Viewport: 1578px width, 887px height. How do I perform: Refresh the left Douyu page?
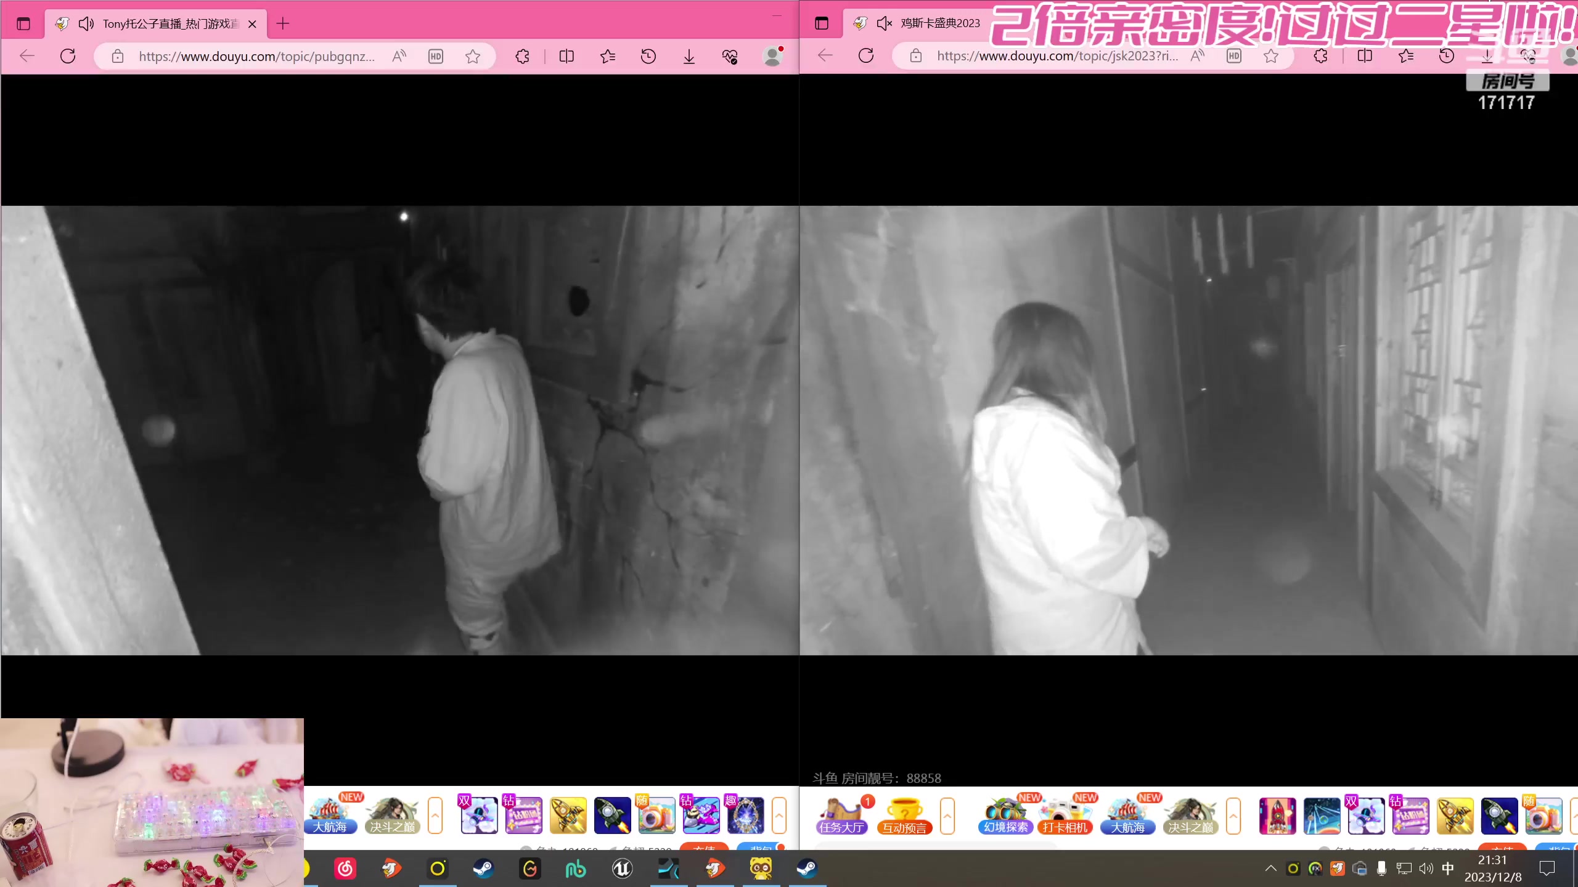tap(68, 57)
